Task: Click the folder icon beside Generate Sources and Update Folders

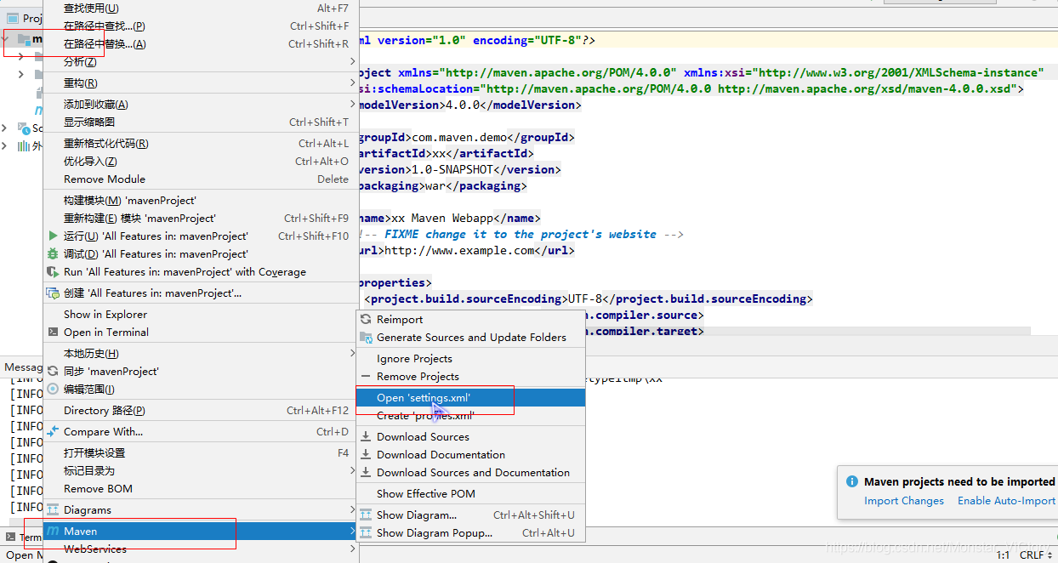Action: click(x=367, y=337)
